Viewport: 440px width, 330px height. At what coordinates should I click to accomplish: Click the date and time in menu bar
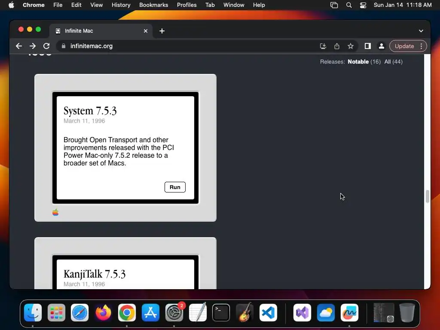point(403,5)
